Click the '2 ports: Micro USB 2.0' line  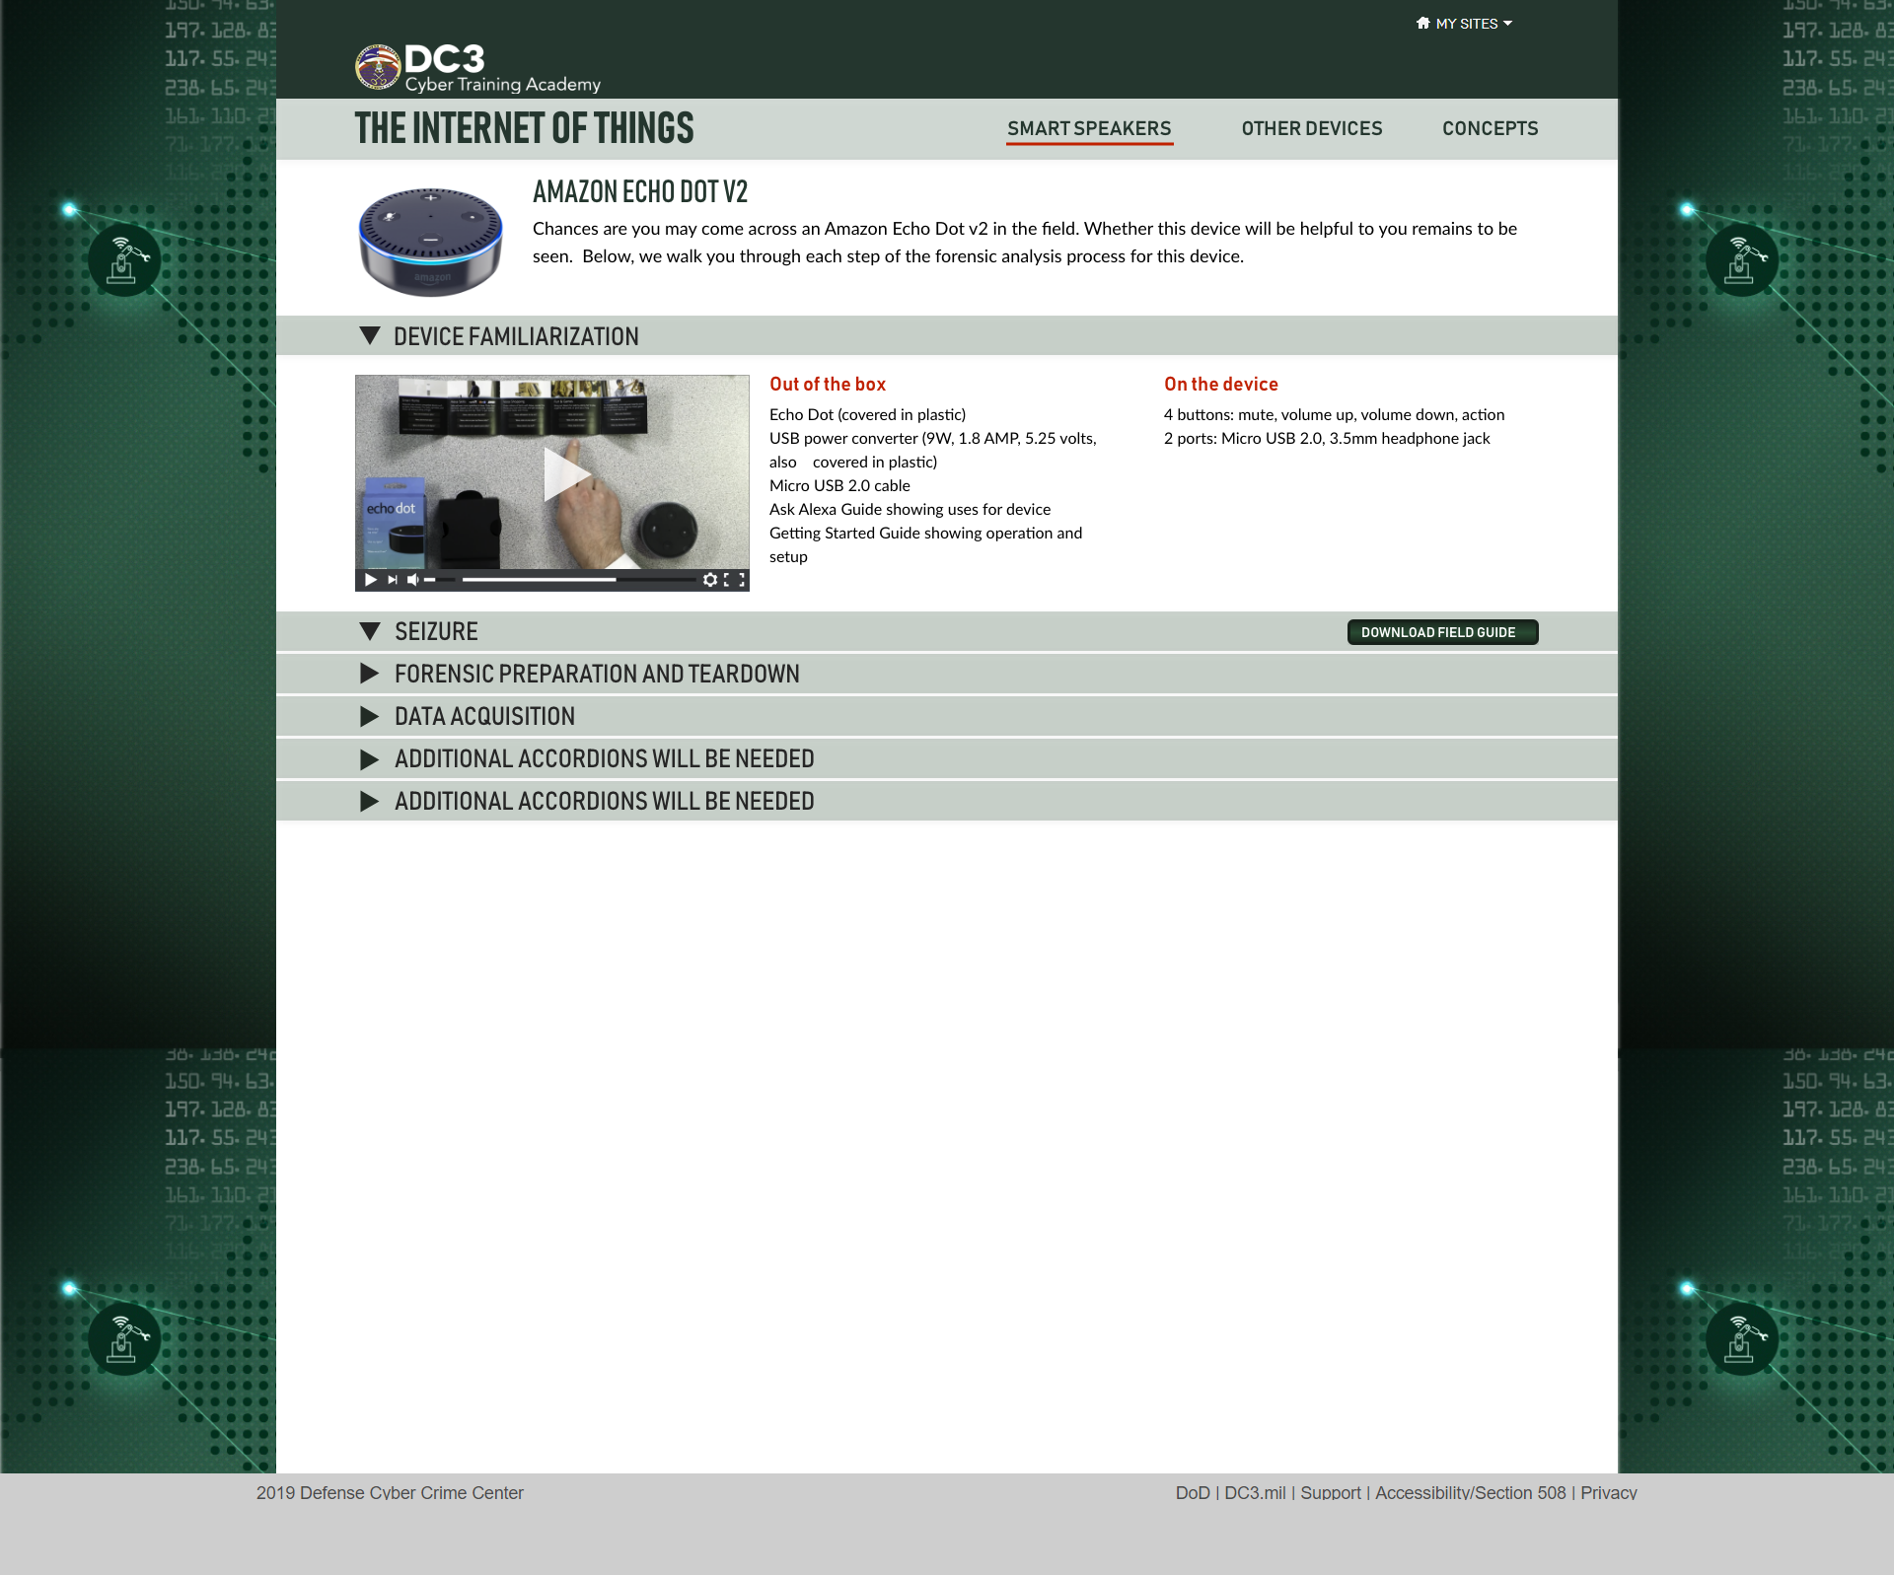pyautogui.click(x=1327, y=439)
